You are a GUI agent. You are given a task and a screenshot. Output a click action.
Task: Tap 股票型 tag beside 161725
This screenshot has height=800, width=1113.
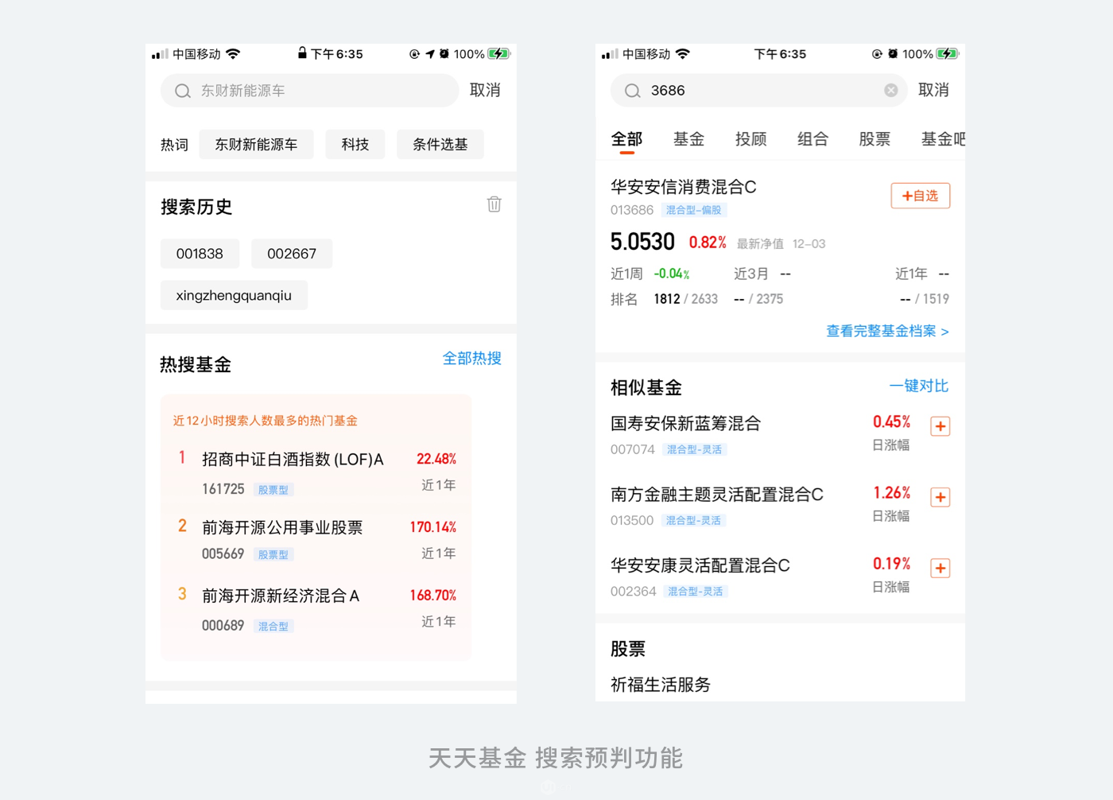click(273, 490)
